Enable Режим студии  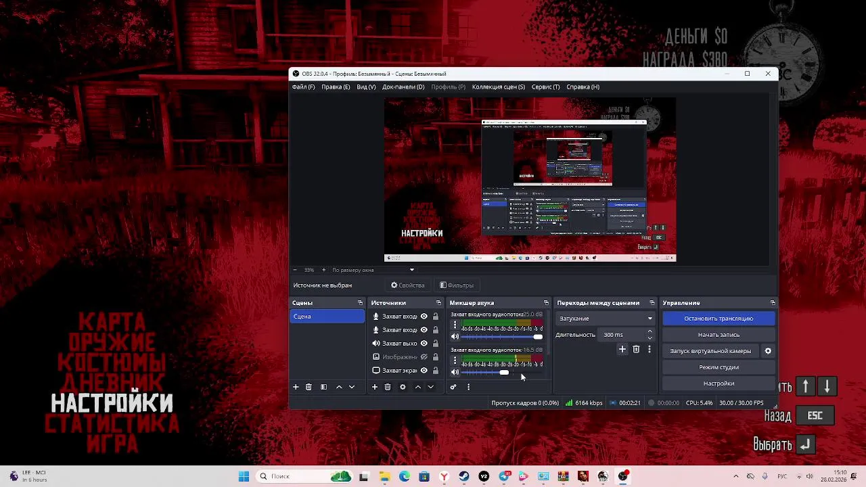(x=719, y=367)
